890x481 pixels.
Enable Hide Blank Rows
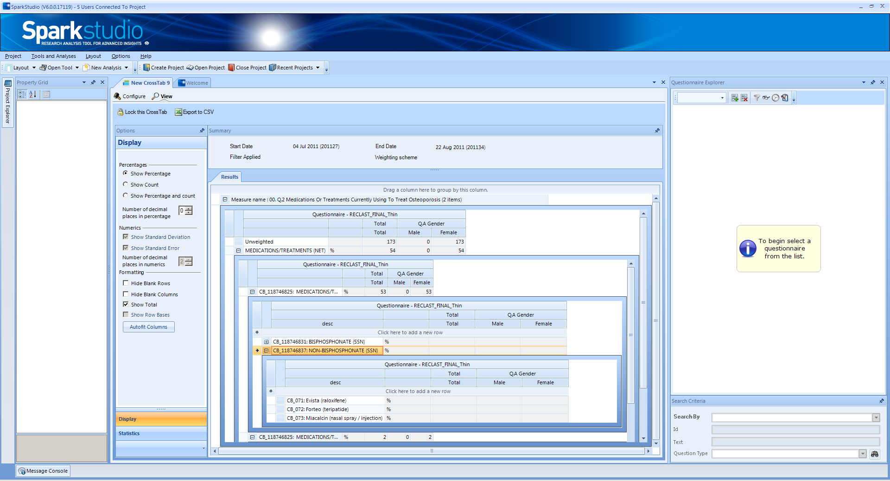pyautogui.click(x=126, y=283)
